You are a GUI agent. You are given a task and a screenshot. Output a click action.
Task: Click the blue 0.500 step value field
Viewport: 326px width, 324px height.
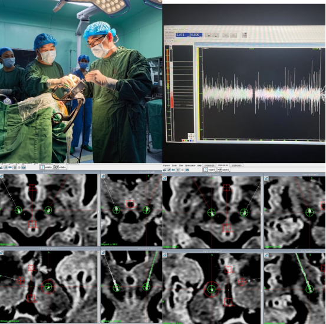tap(196, 35)
